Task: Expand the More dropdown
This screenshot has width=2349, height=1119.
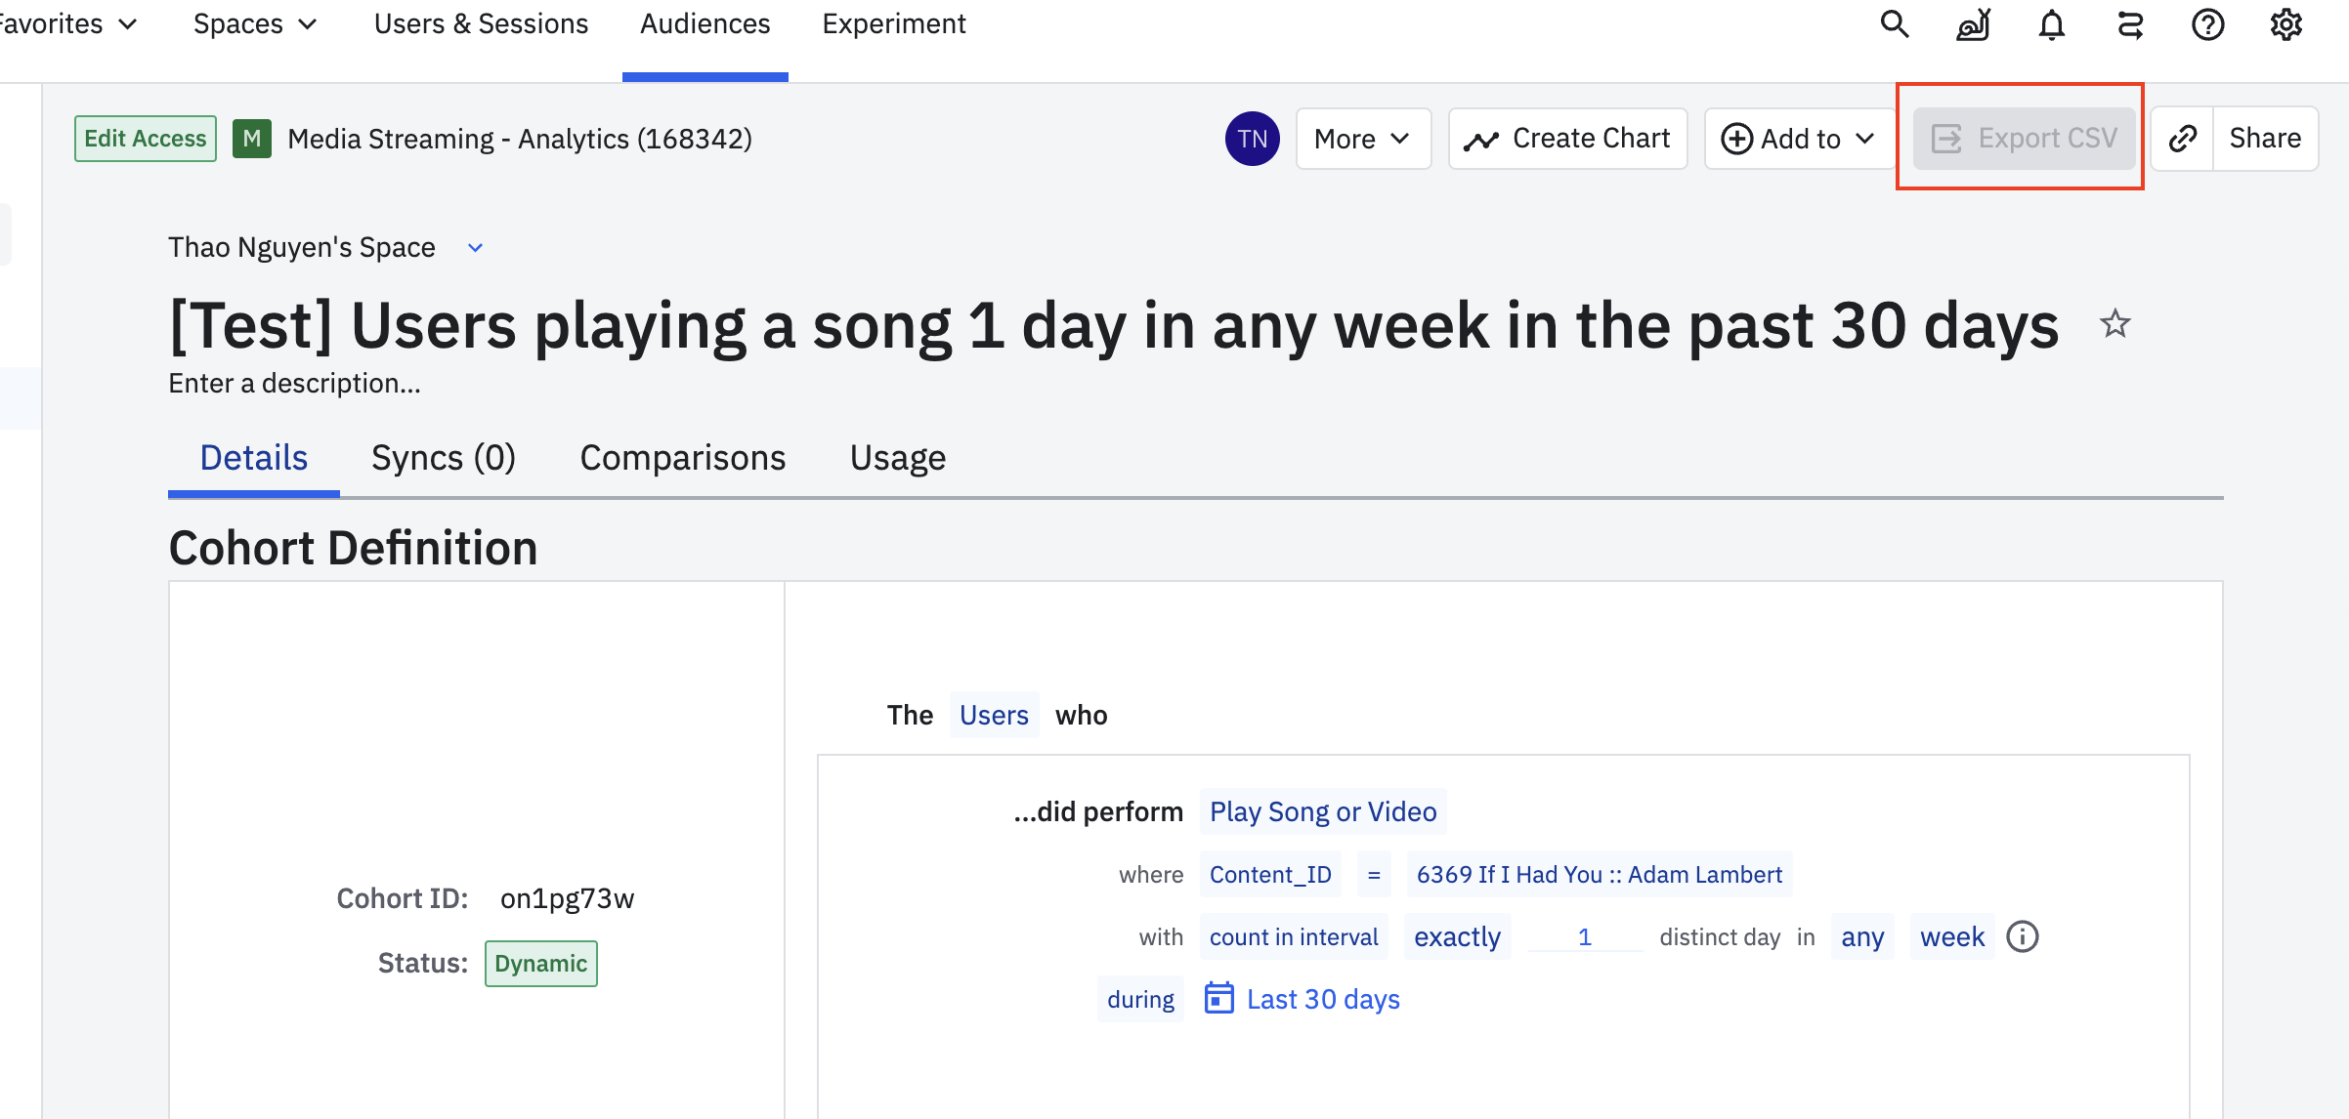Action: click(x=1362, y=139)
